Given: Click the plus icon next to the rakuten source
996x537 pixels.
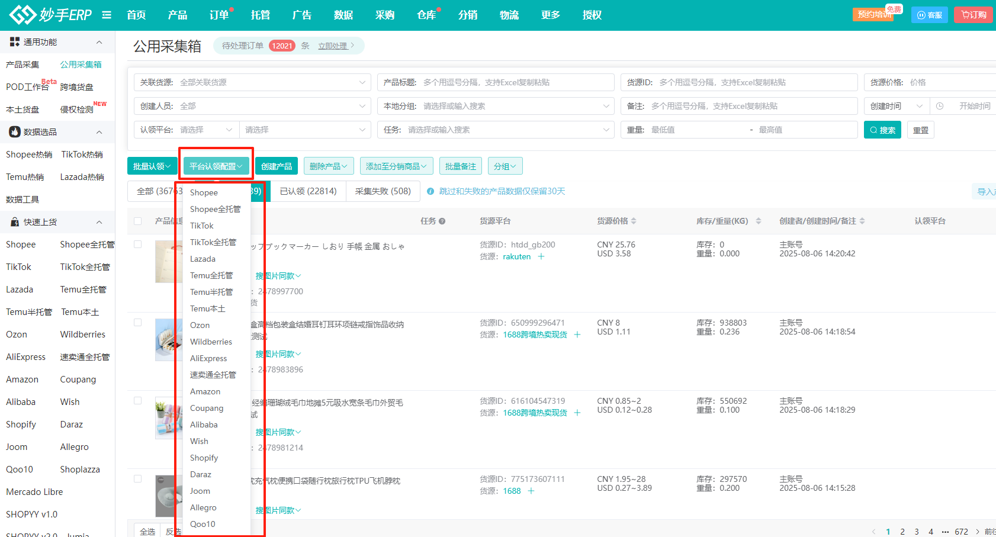Looking at the screenshot, I should tap(541, 256).
